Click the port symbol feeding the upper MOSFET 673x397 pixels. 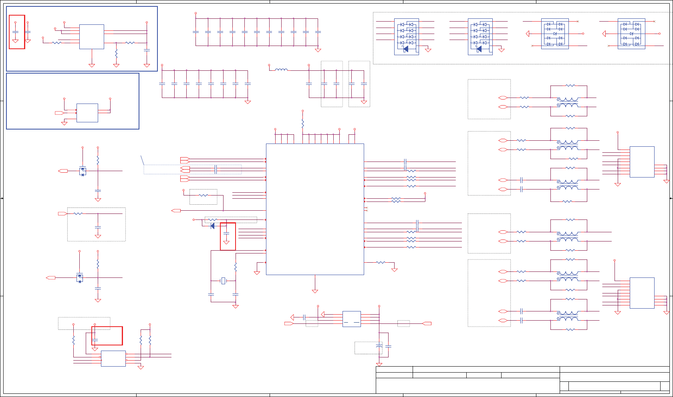click(x=63, y=171)
